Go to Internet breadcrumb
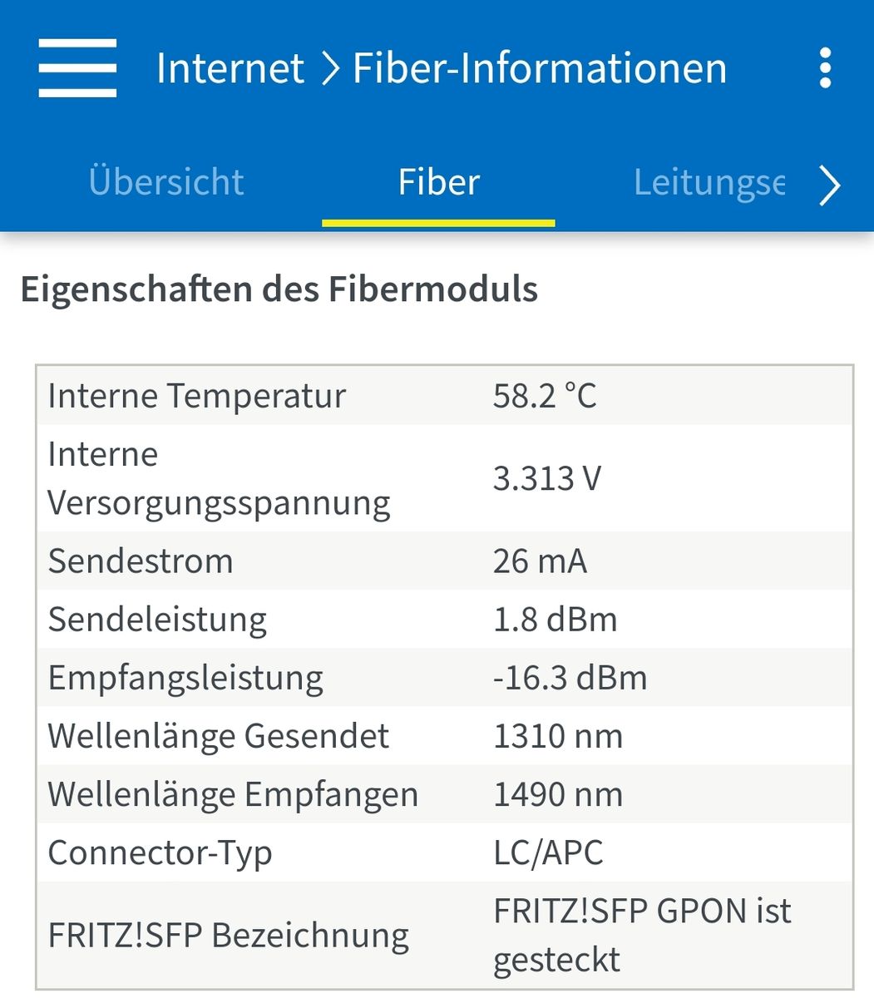 click(230, 68)
